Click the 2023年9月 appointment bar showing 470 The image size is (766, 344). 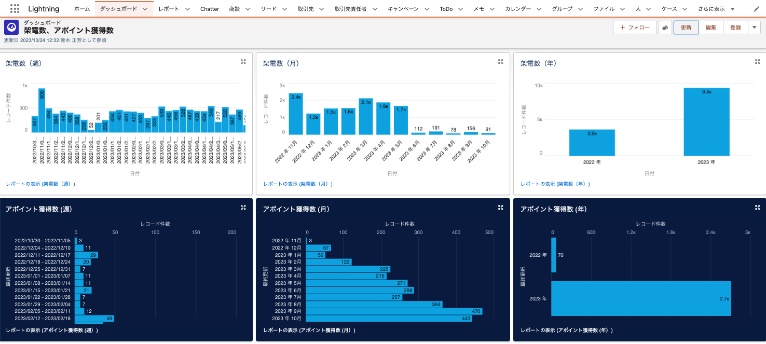(x=395, y=311)
